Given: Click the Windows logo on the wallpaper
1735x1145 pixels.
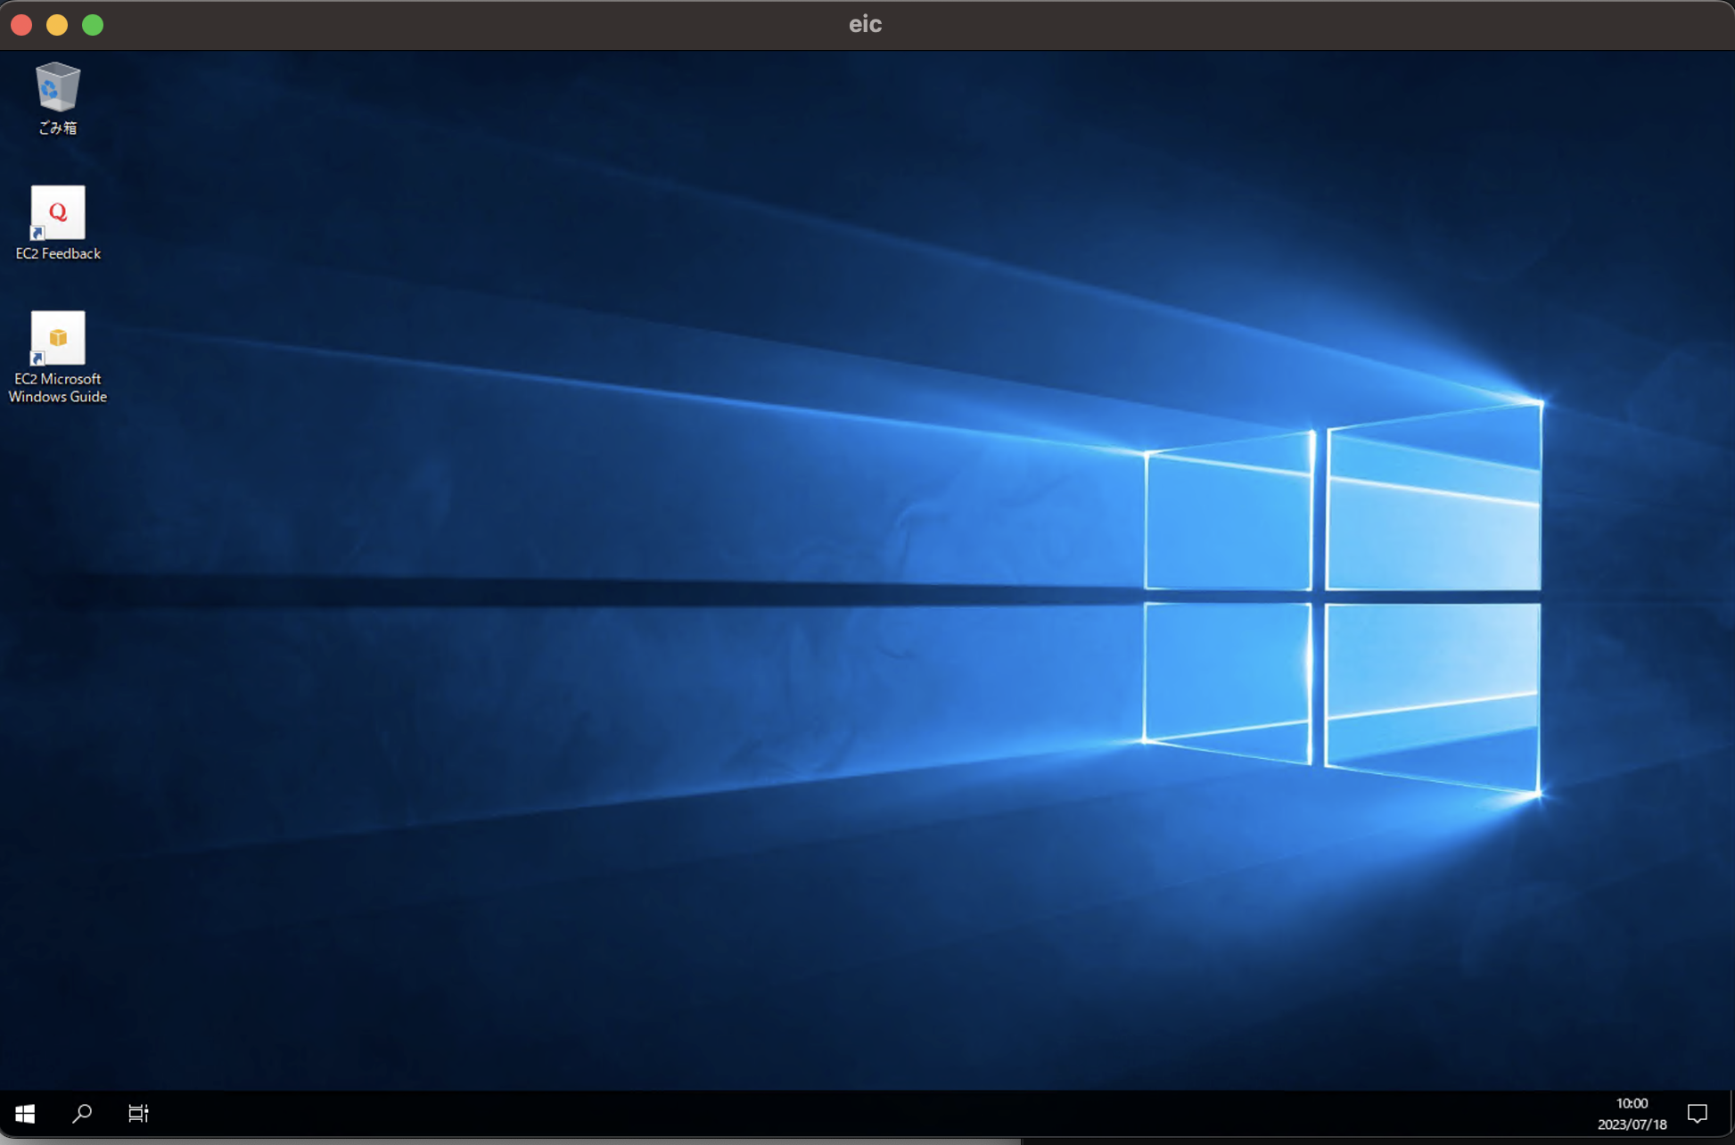Looking at the screenshot, I should tap(1342, 597).
